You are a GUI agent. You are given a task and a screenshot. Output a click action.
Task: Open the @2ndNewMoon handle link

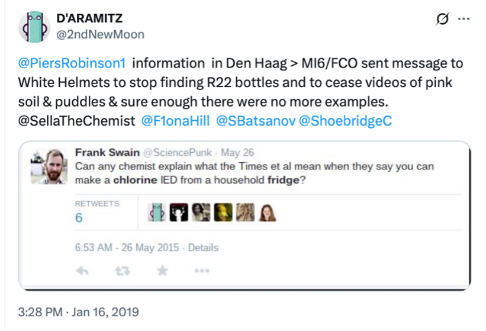point(100,34)
